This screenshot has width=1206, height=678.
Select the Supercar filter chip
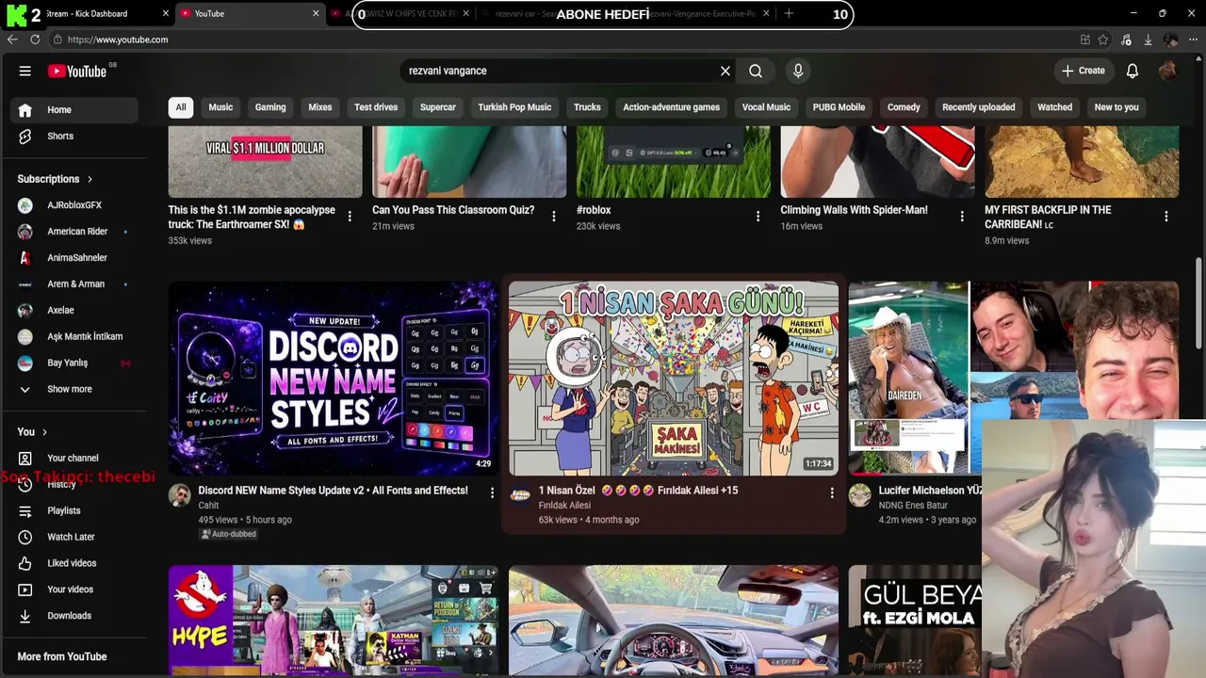(x=438, y=107)
